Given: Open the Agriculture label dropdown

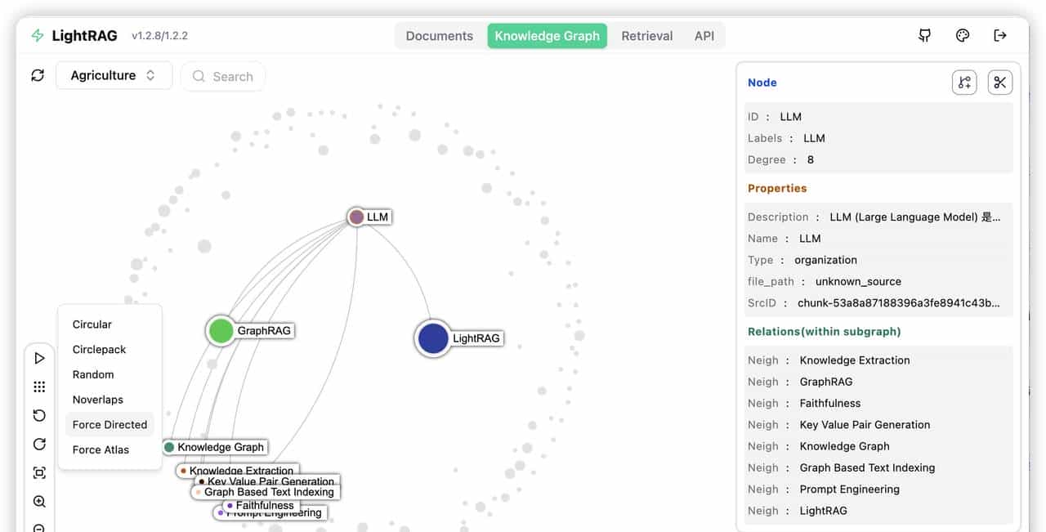Looking at the screenshot, I should click(x=114, y=75).
